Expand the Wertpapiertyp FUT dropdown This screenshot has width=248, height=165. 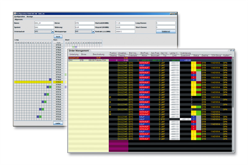[x=93, y=32]
